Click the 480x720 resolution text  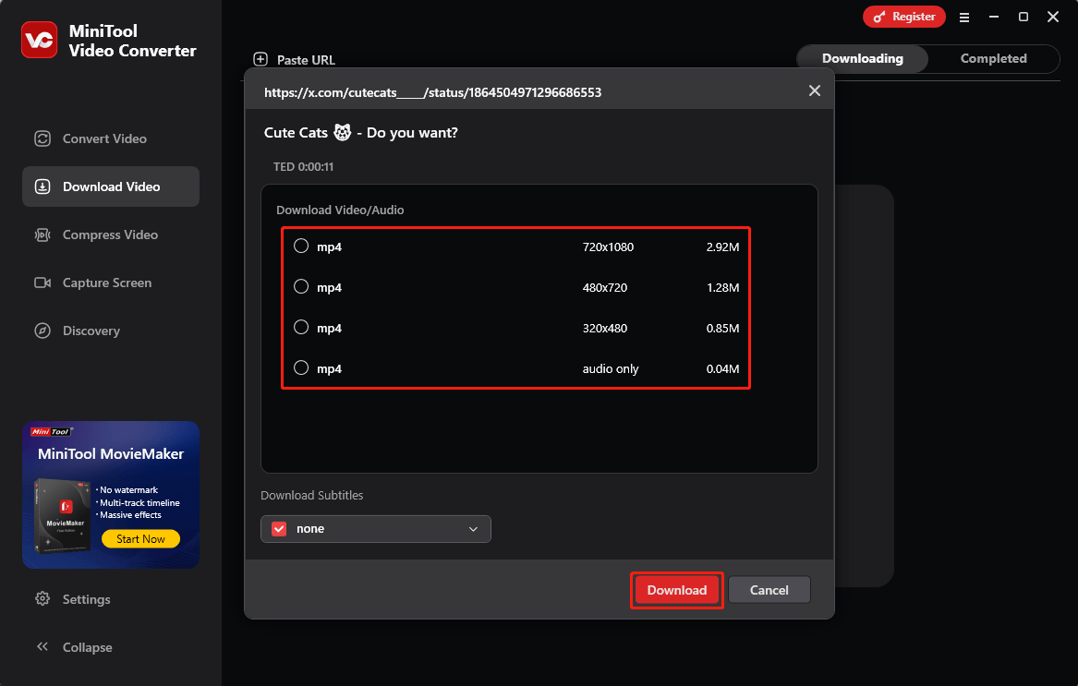click(x=605, y=287)
